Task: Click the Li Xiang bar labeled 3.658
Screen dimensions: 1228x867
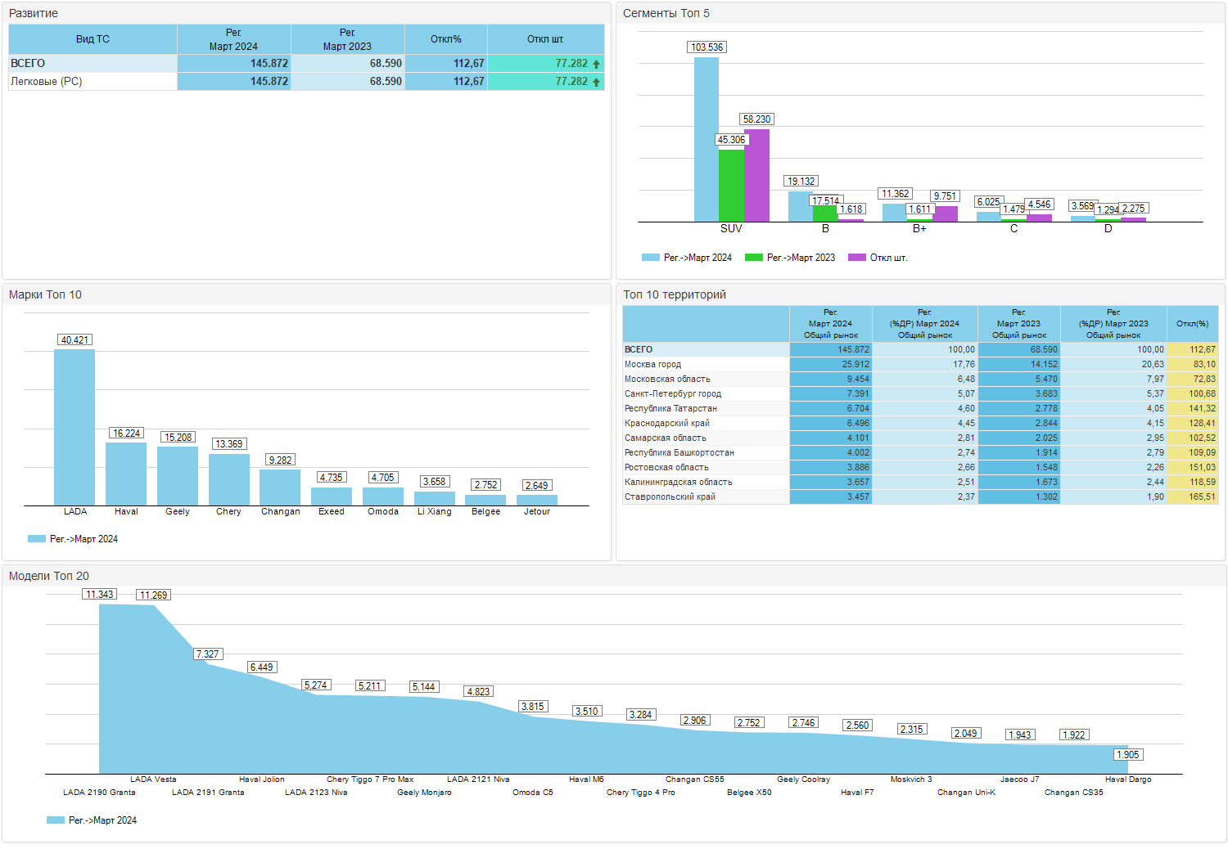Action: pos(435,498)
